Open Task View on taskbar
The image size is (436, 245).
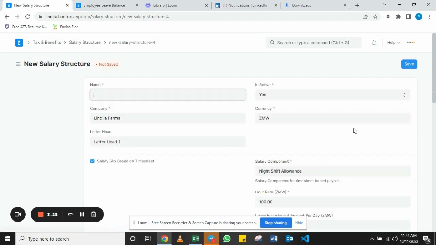coord(148,239)
